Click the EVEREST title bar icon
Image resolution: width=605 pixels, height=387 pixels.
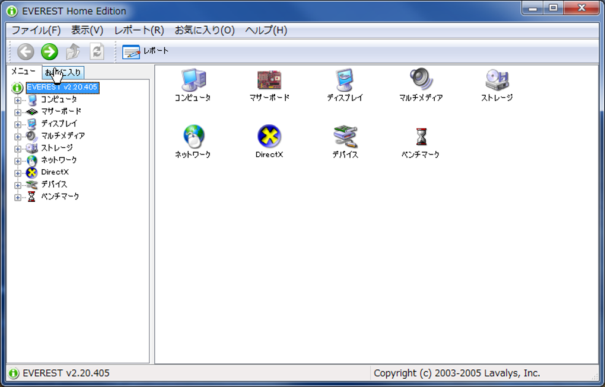(x=12, y=11)
